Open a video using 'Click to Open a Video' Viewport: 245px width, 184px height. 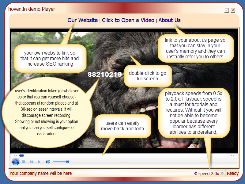(128, 20)
